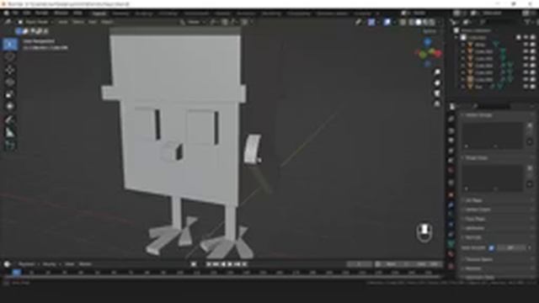The height and width of the screenshot is (303, 539).
Task: Select the Transform tool
Action: click(x=10, y=106)
